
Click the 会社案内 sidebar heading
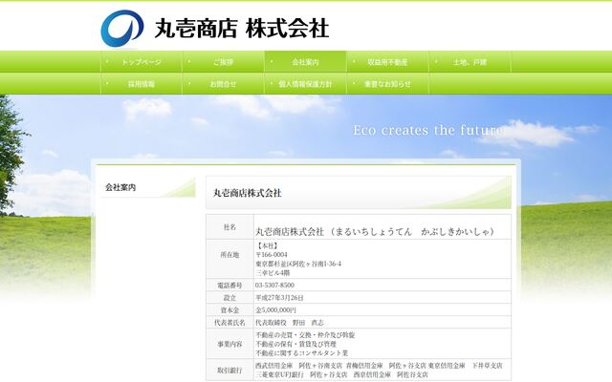[120, 187]
